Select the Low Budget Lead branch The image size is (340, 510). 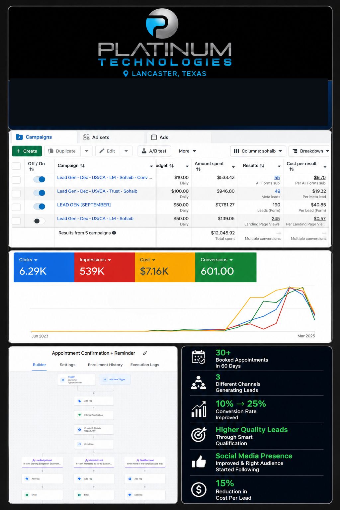pyautogui.click(x=42, y=462)
